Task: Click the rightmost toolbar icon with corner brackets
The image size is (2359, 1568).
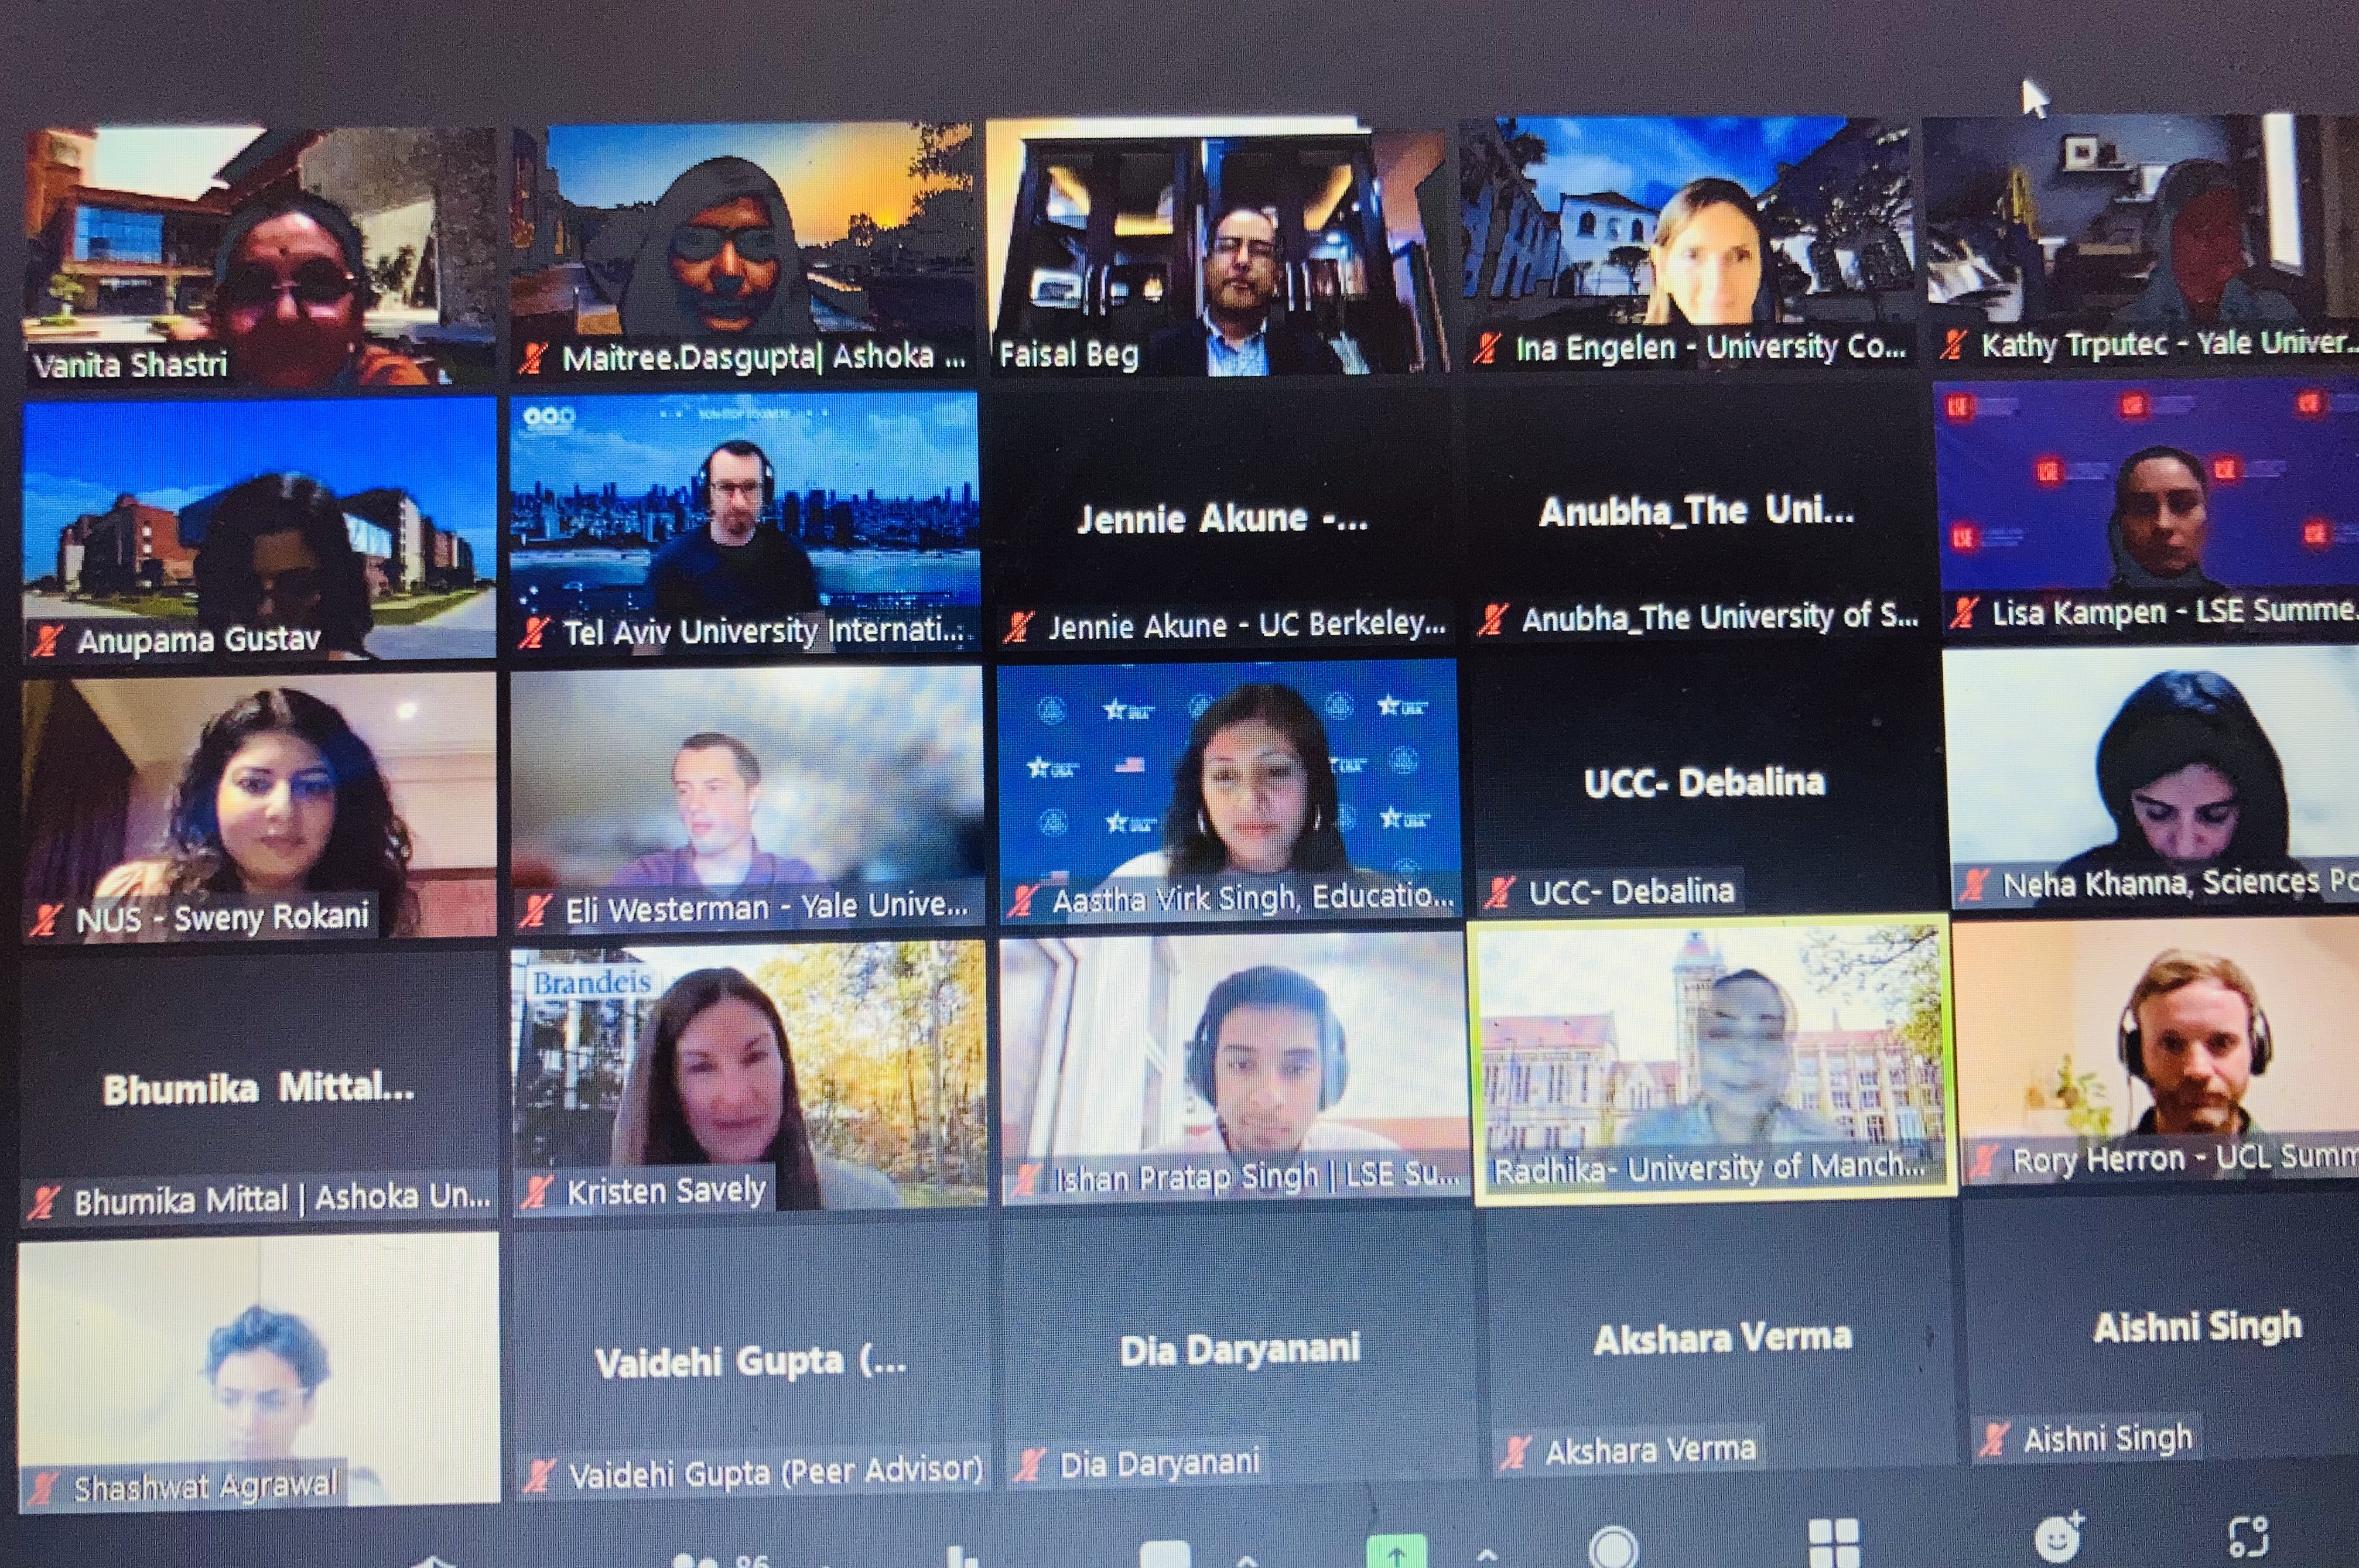Action: point(2249,1537)
